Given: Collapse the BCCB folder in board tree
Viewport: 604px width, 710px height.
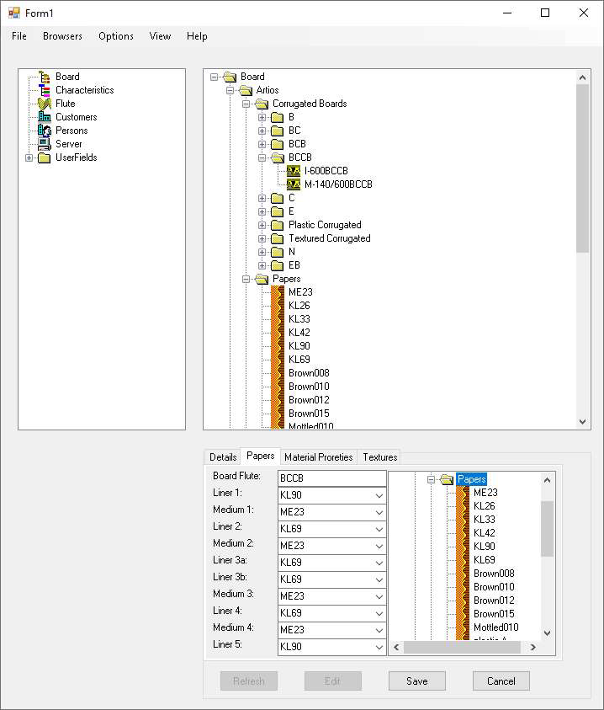Looking at the screenshot, I should tap(262, 157).
